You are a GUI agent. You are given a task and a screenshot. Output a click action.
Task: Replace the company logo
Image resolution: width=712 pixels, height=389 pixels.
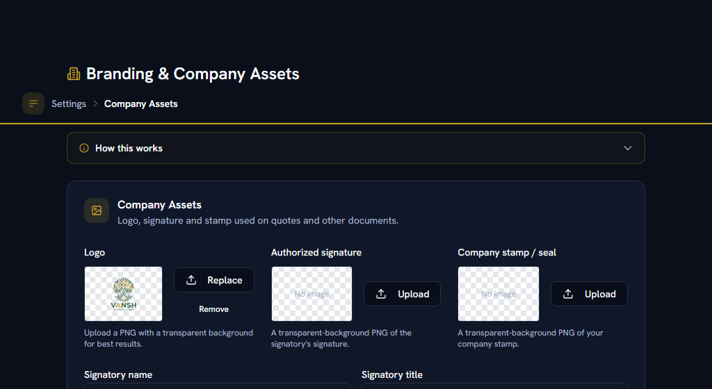tap(214, 280)
